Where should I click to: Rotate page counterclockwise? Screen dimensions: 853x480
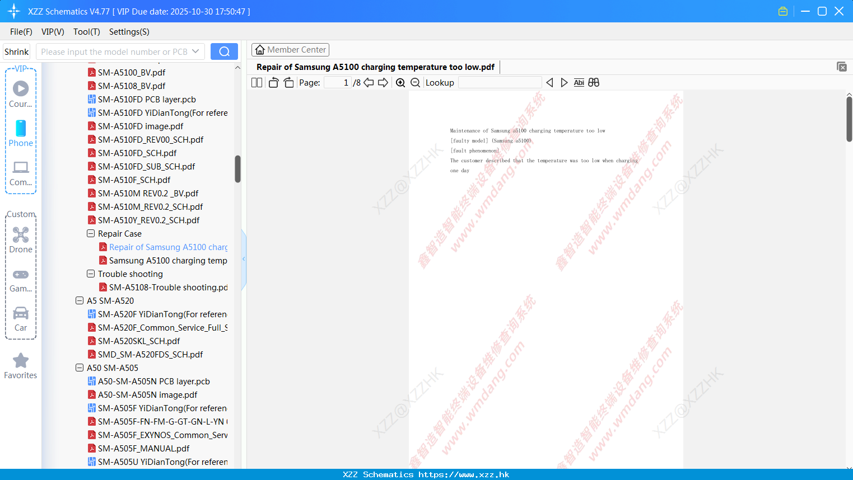click(x=273, y=83)
